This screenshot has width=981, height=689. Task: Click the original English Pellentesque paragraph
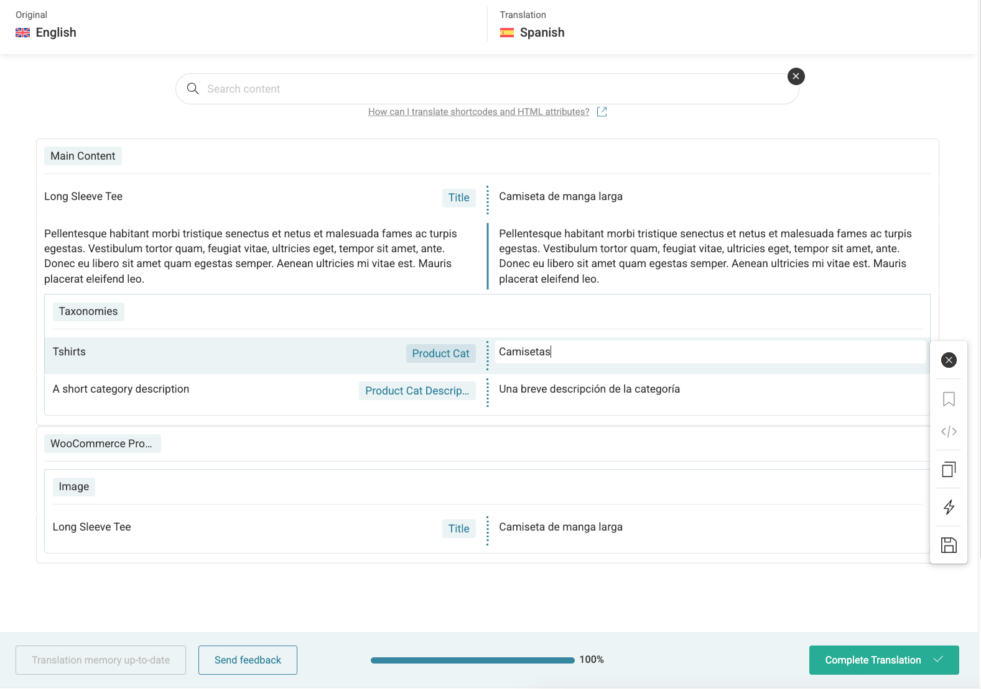tap(251, 256)
